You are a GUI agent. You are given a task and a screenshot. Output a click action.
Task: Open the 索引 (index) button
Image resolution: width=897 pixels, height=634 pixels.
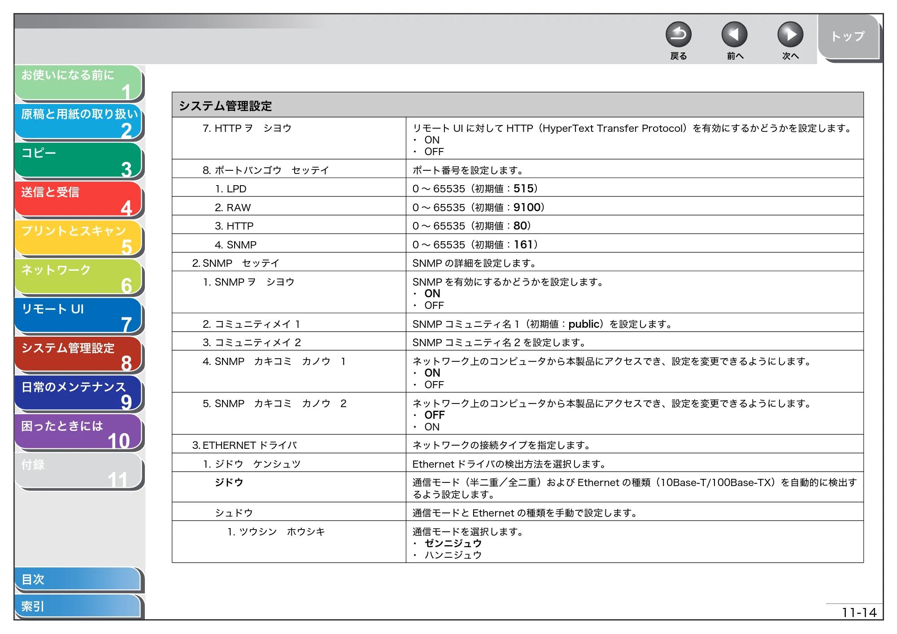[x=78, y=606]
